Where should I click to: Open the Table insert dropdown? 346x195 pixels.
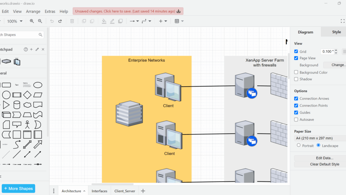coord(179,21)
